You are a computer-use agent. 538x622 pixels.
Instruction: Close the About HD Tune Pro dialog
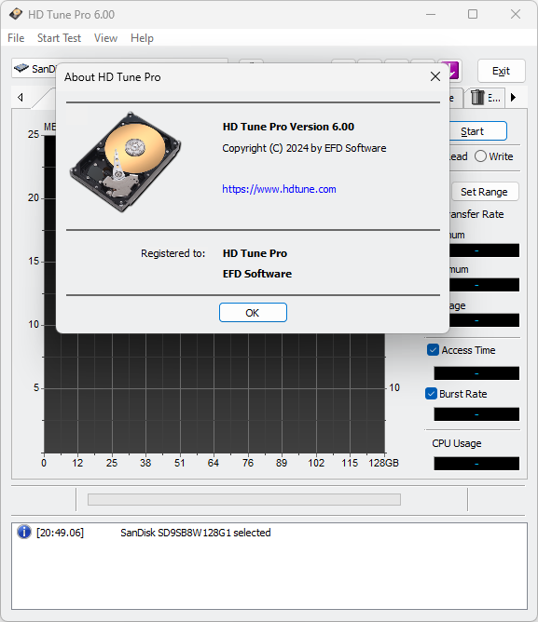point(435,76)
